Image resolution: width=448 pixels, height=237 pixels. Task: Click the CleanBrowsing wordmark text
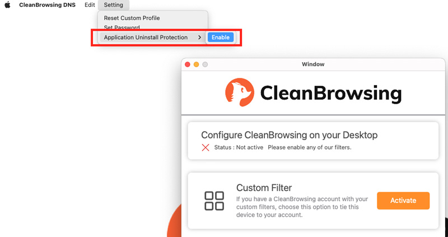click(x=331, y=93)
